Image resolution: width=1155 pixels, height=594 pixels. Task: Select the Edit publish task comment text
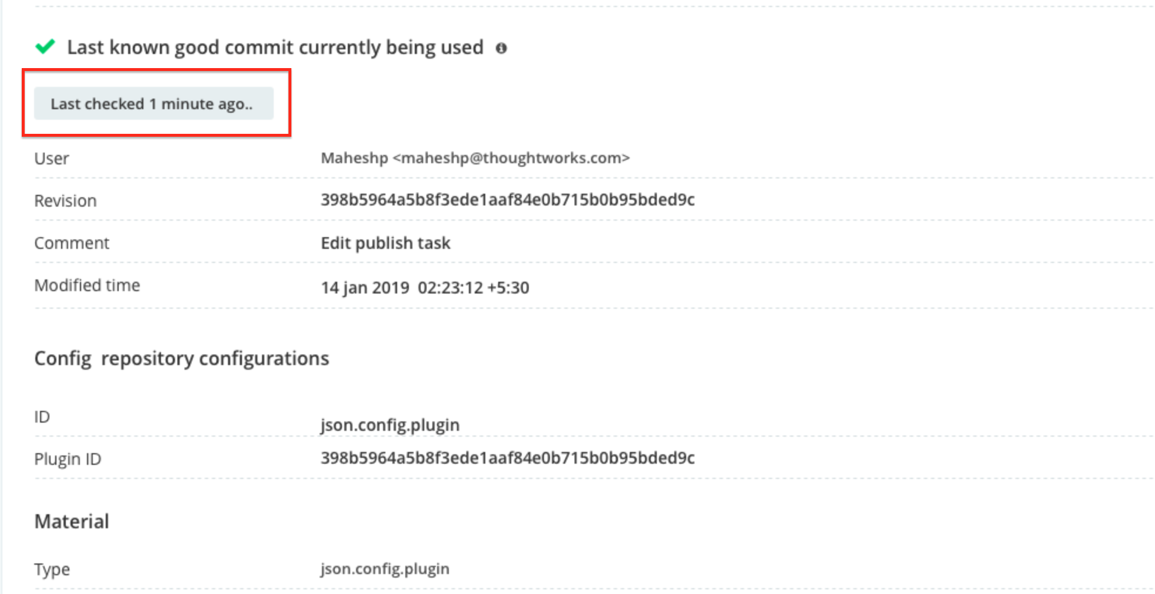(385, 242)
